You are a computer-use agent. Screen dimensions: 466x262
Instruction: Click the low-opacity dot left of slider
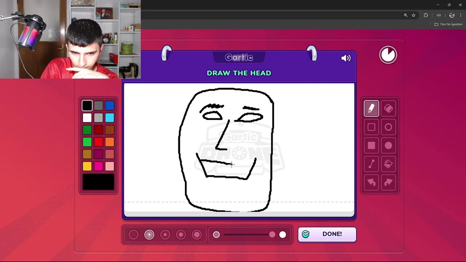[216, 235]
